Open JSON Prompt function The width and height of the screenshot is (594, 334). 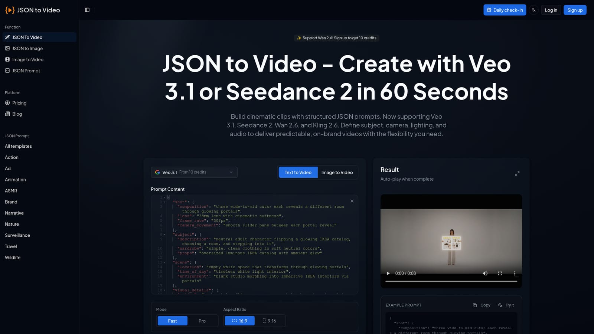(39, 71)
